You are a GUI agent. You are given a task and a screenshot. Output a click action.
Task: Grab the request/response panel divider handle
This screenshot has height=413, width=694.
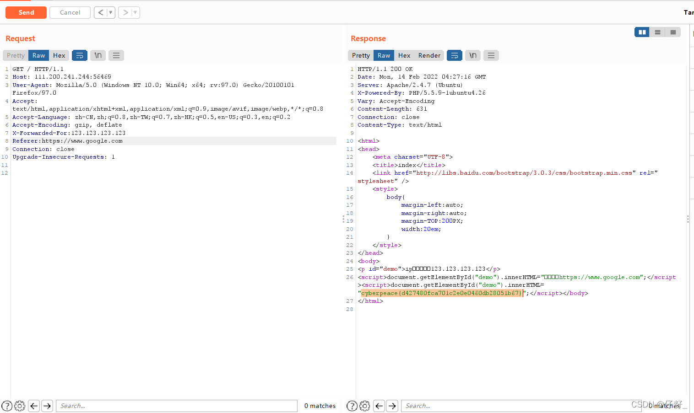point(343,219)
